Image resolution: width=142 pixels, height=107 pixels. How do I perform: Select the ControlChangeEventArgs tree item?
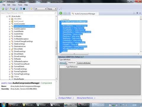pos(23,41)
